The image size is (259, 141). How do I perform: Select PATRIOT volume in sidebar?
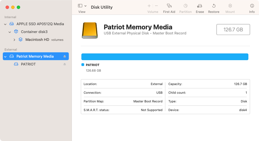pyautogui.click(x=28, y=64)
